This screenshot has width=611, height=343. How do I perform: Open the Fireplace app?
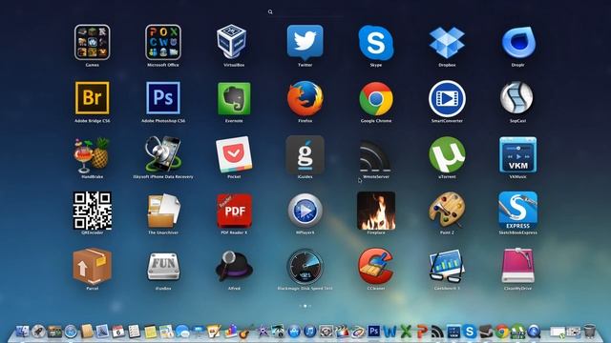point(376,211)
